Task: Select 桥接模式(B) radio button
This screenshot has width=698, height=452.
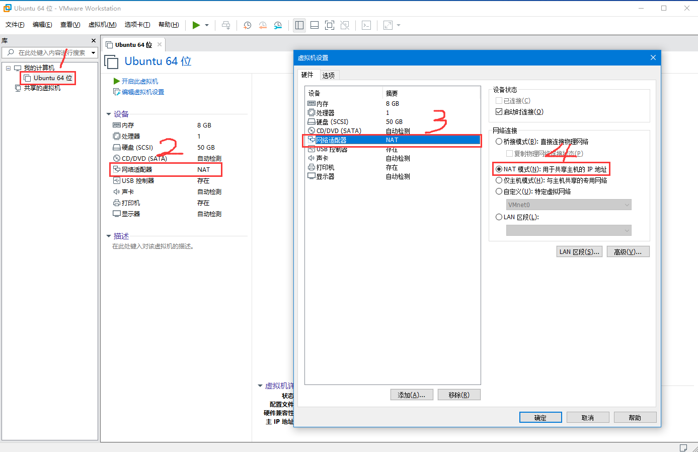Action: [499, 142]
